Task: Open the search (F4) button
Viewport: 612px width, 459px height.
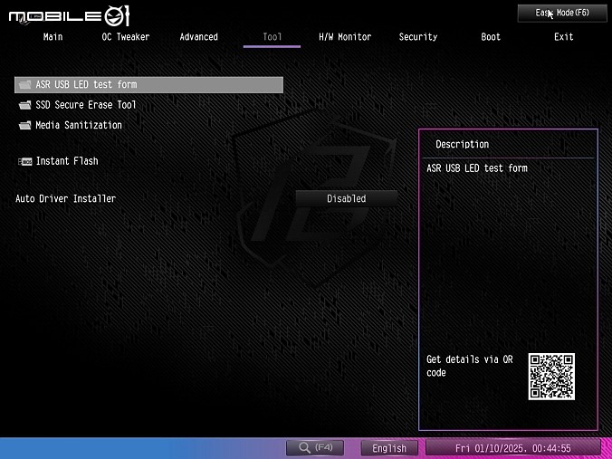Action: (315, 447)
